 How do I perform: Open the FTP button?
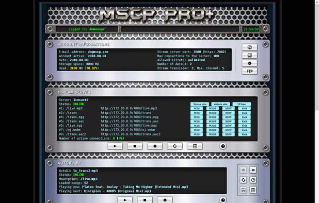click(x=249, y=71)
